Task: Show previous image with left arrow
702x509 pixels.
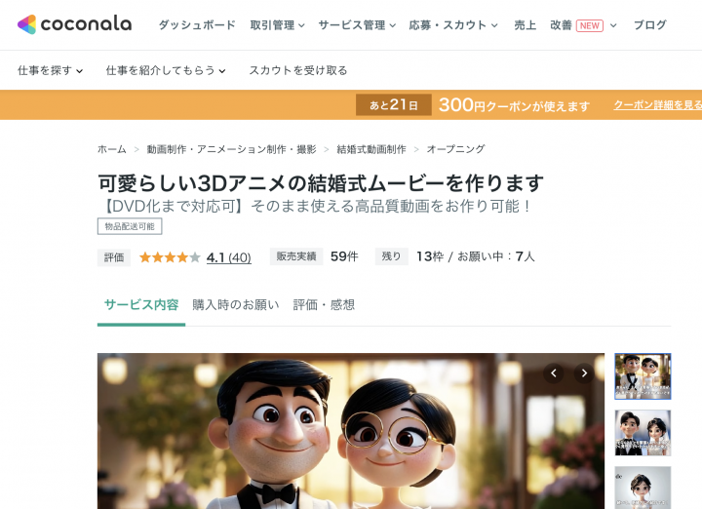Action: point(554,372)
